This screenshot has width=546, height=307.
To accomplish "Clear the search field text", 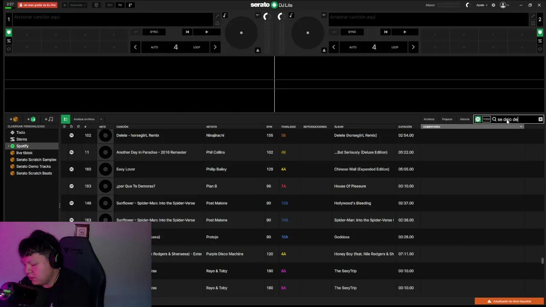I will pyautogui.click(x=540, y=119).
